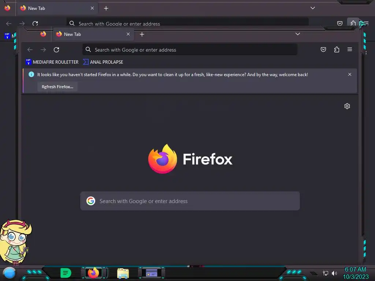Open new tab in front Firefox window
The height and width of the screenshot is (281, 375).
pos(142,34)
